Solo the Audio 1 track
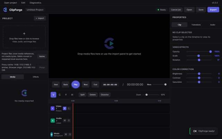The image size is (222, 139). click(x=69, y=121)
